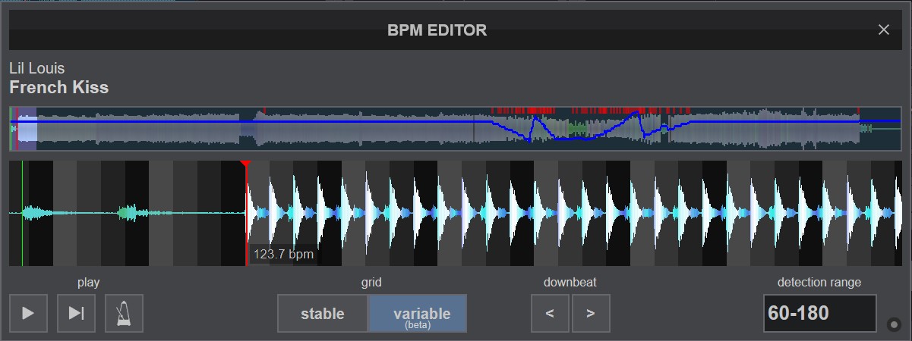Click the BPM EDITOR title bar

pyautogui.click(x=437, y=30)
